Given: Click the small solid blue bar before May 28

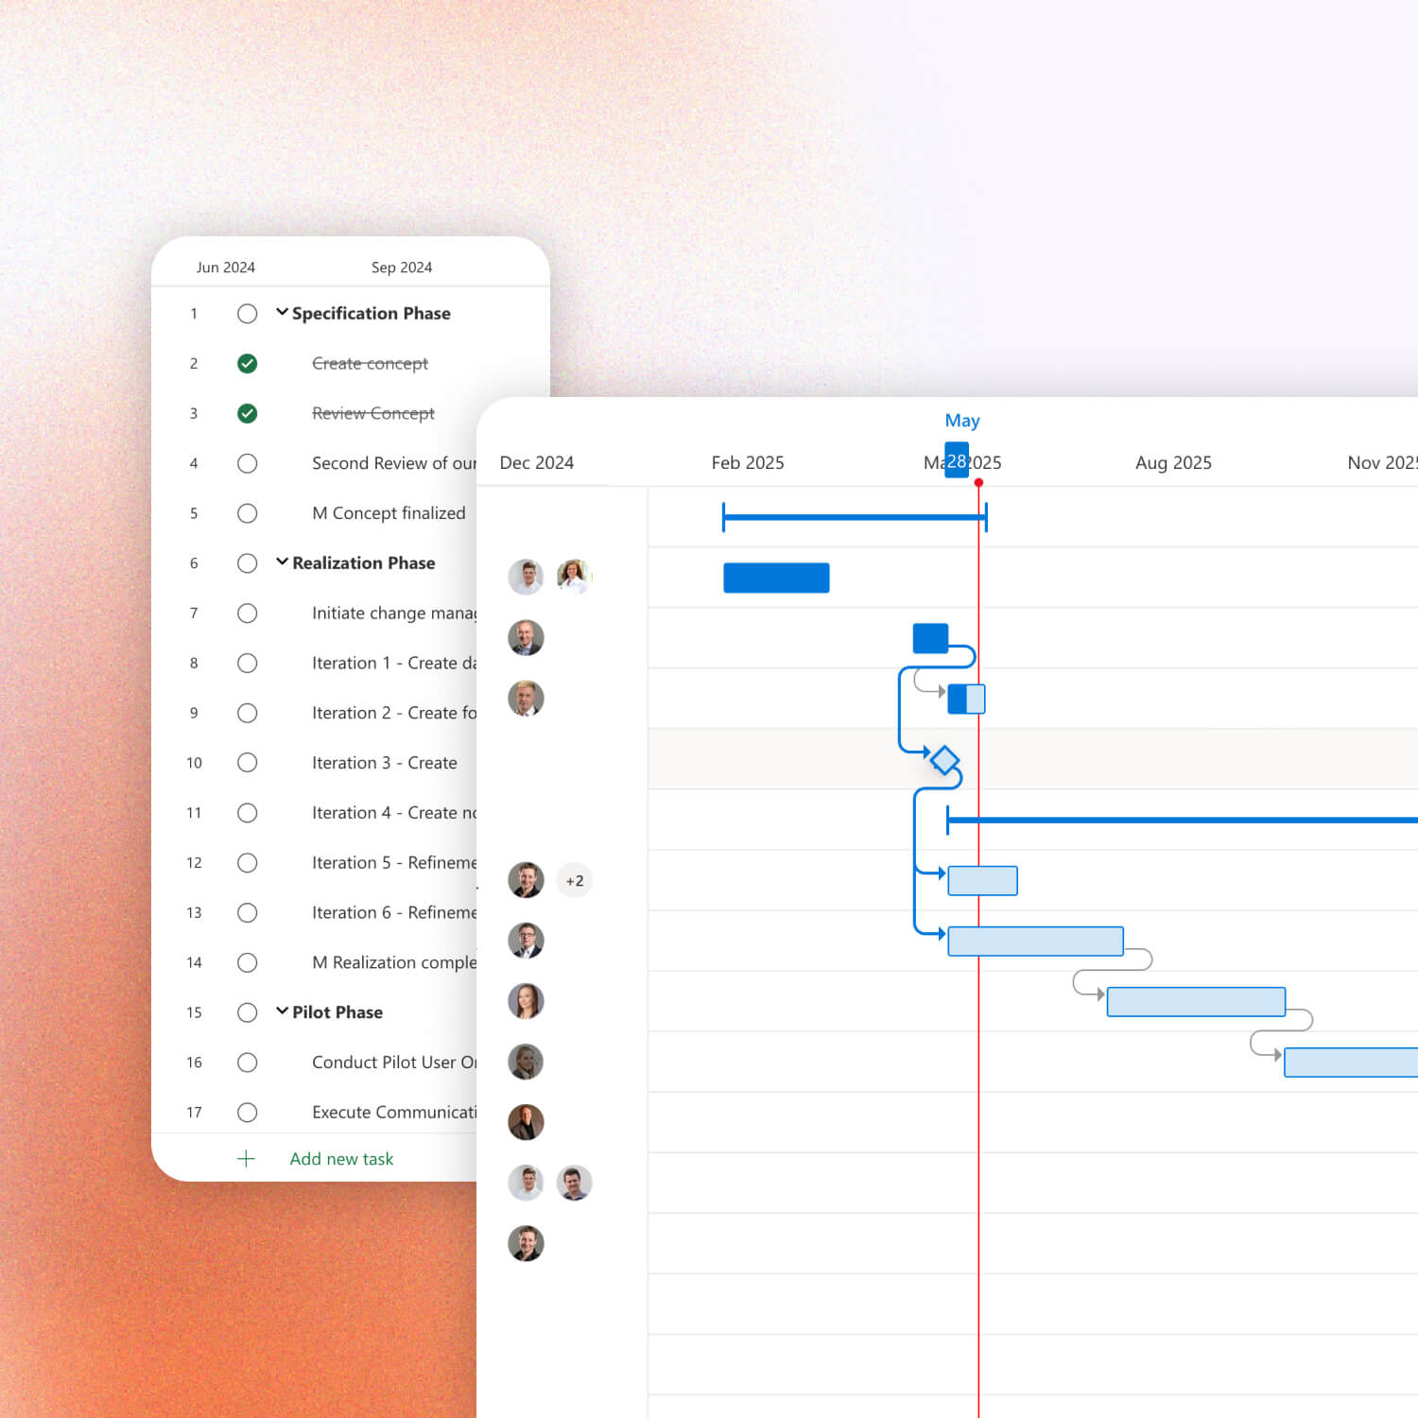Looking at the screenshot, I should coord(930,638).
